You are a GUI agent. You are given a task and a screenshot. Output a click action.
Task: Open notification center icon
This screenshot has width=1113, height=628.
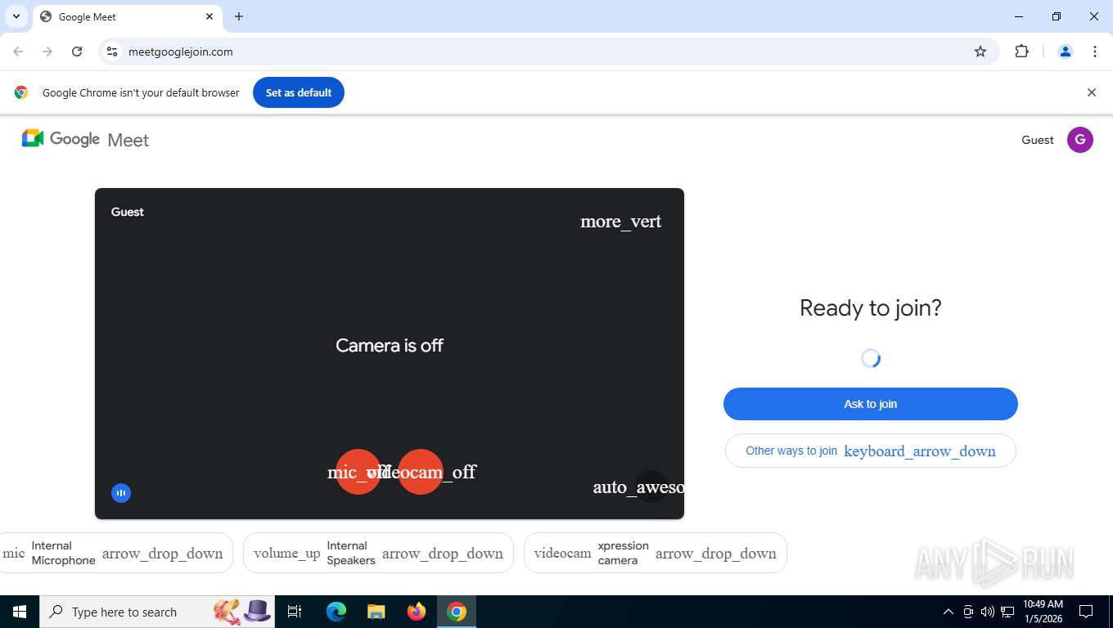click(1086, 612)
